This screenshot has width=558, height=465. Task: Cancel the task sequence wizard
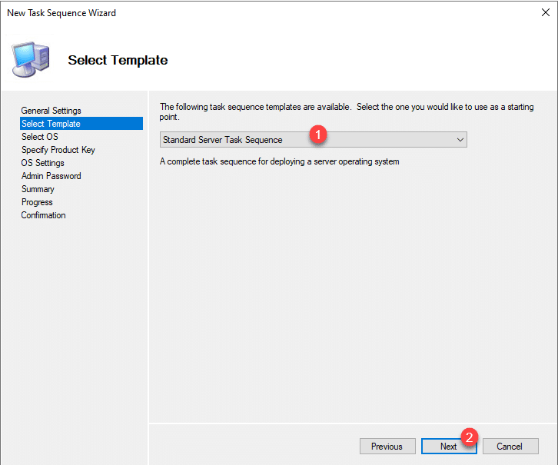click(x=509, y=447)
